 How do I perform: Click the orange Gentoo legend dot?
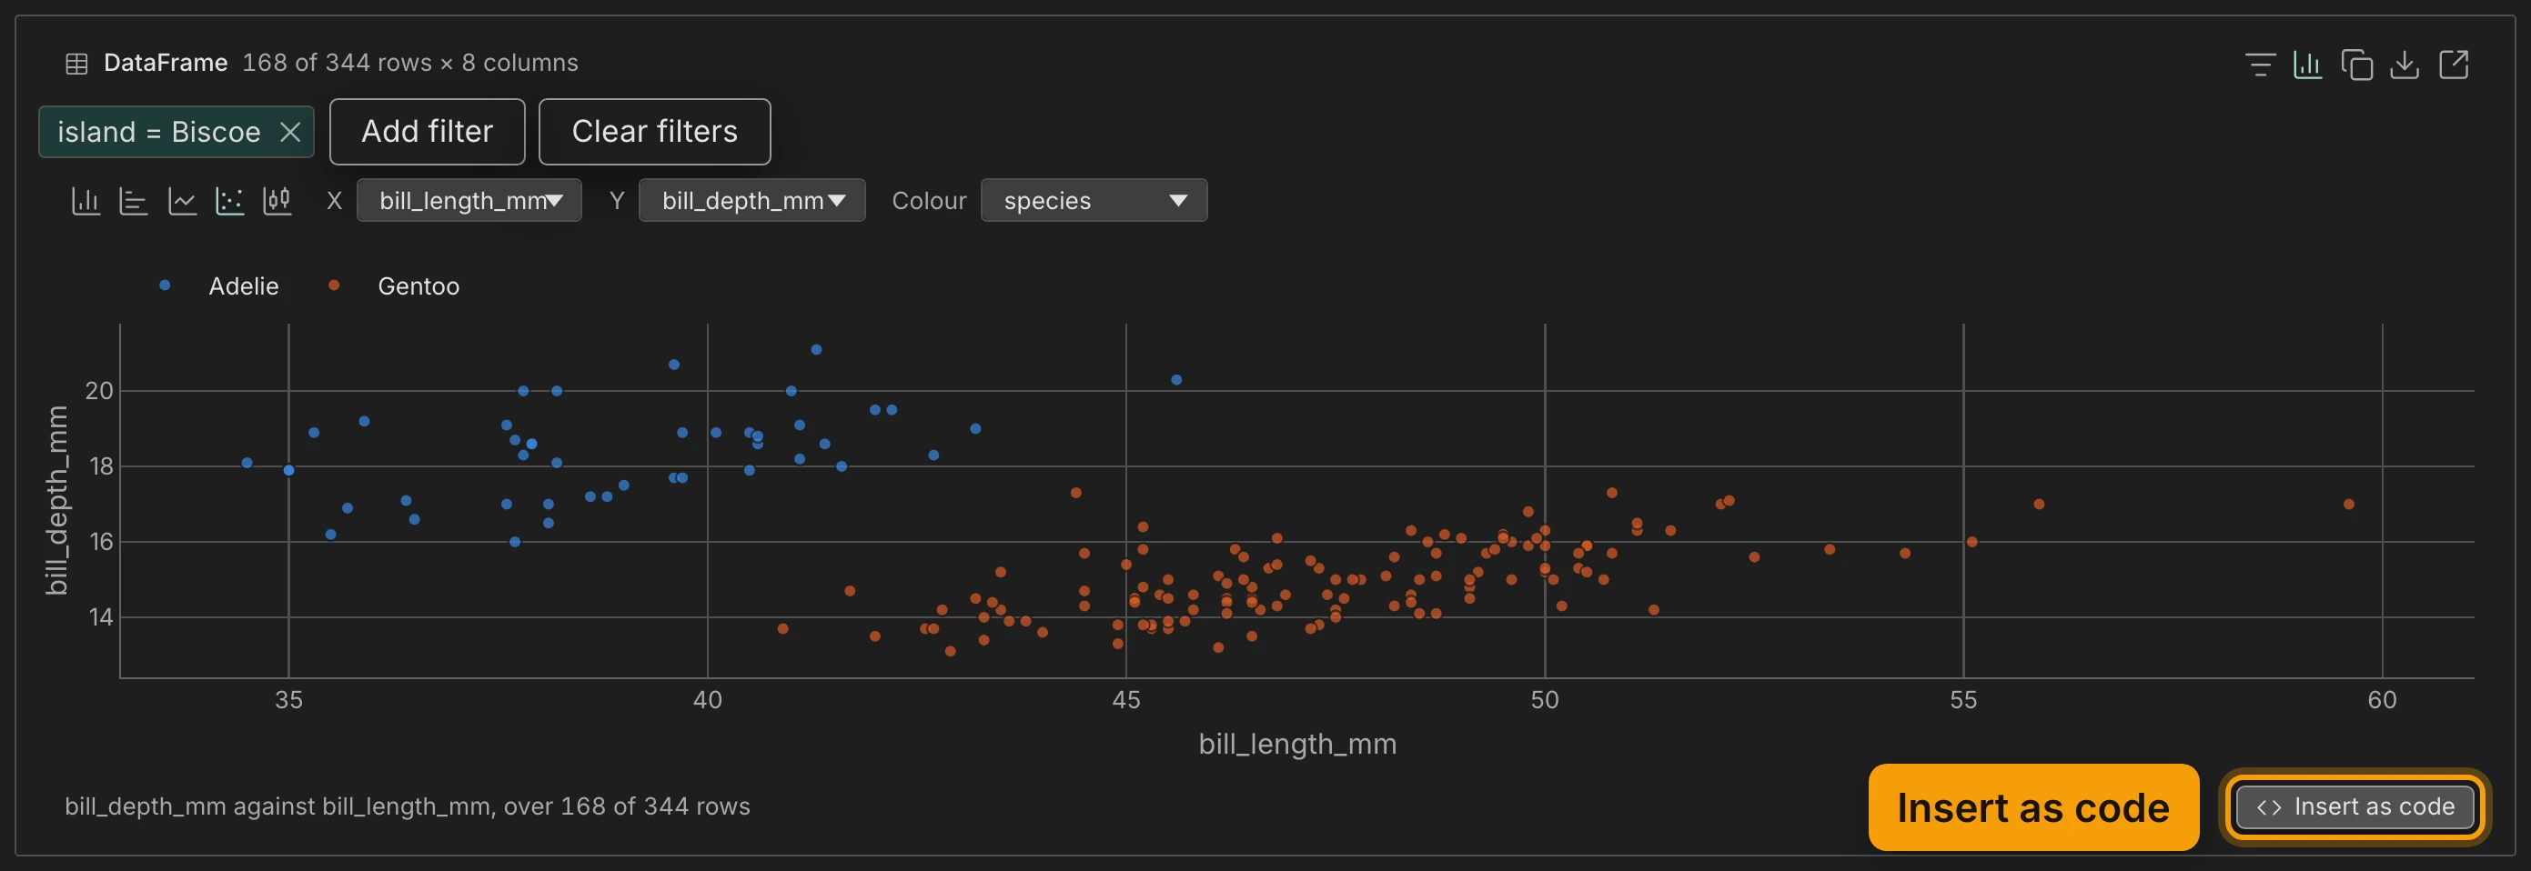point(334,285)
